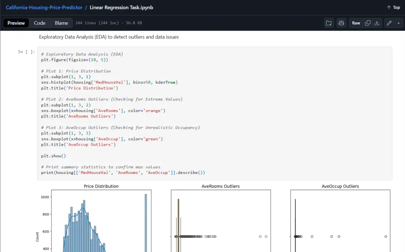Open the Raw file view
The image size is (405, 252).
355,23
